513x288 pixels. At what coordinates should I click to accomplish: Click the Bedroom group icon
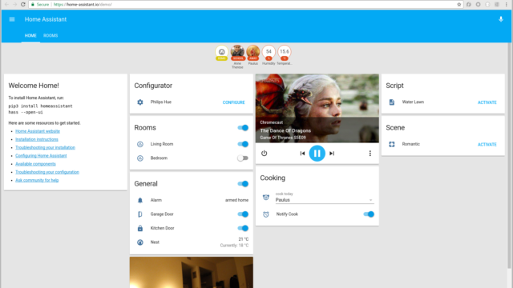[140, 158]
